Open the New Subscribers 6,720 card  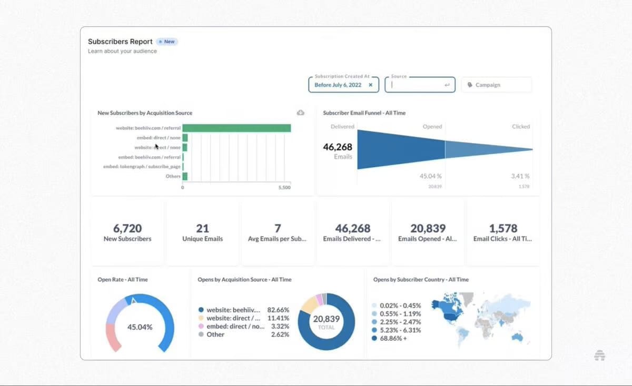pyautogui.click(x=127, y=232)
